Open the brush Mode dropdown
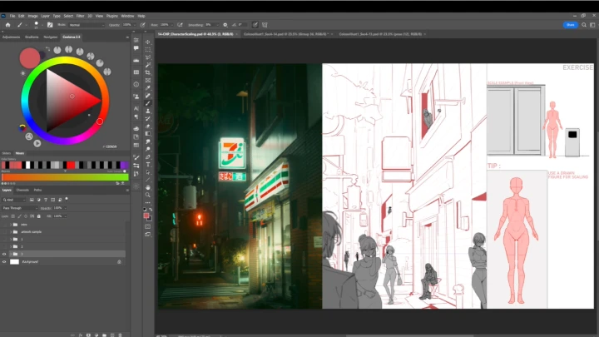599x337 pixels. point(87,25)
